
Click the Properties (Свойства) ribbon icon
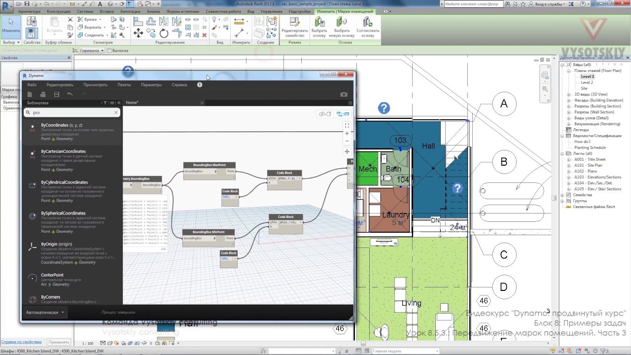click(x=32, y=33)
